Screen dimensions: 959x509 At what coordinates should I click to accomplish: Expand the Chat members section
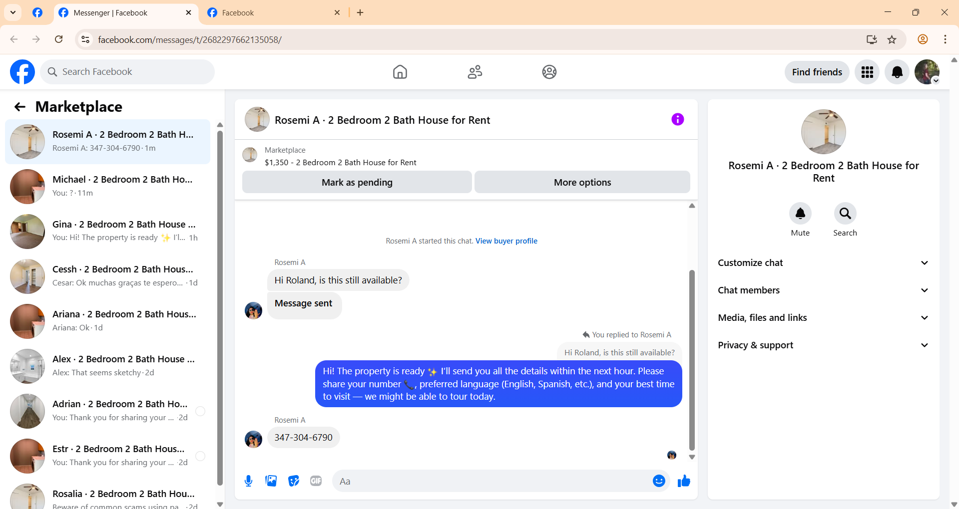pyautogui.click(x=824, y=290)
